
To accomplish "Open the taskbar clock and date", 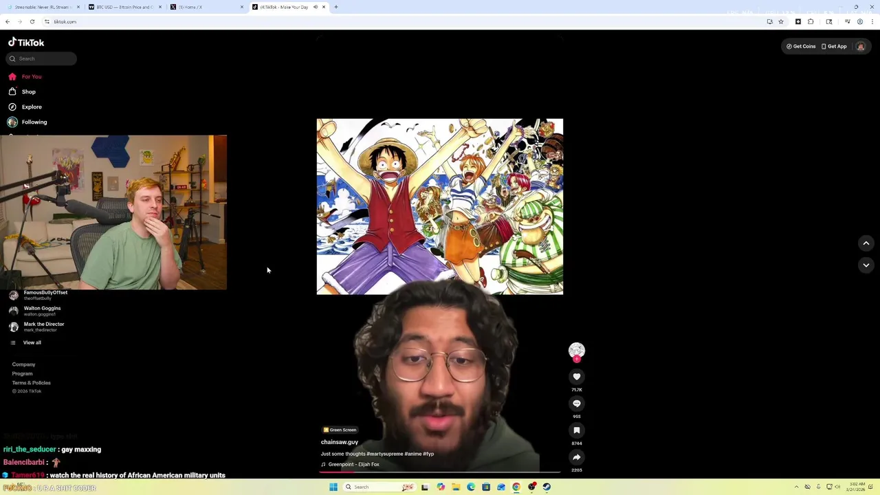I will pyautogui.click(x=857, y=487).
